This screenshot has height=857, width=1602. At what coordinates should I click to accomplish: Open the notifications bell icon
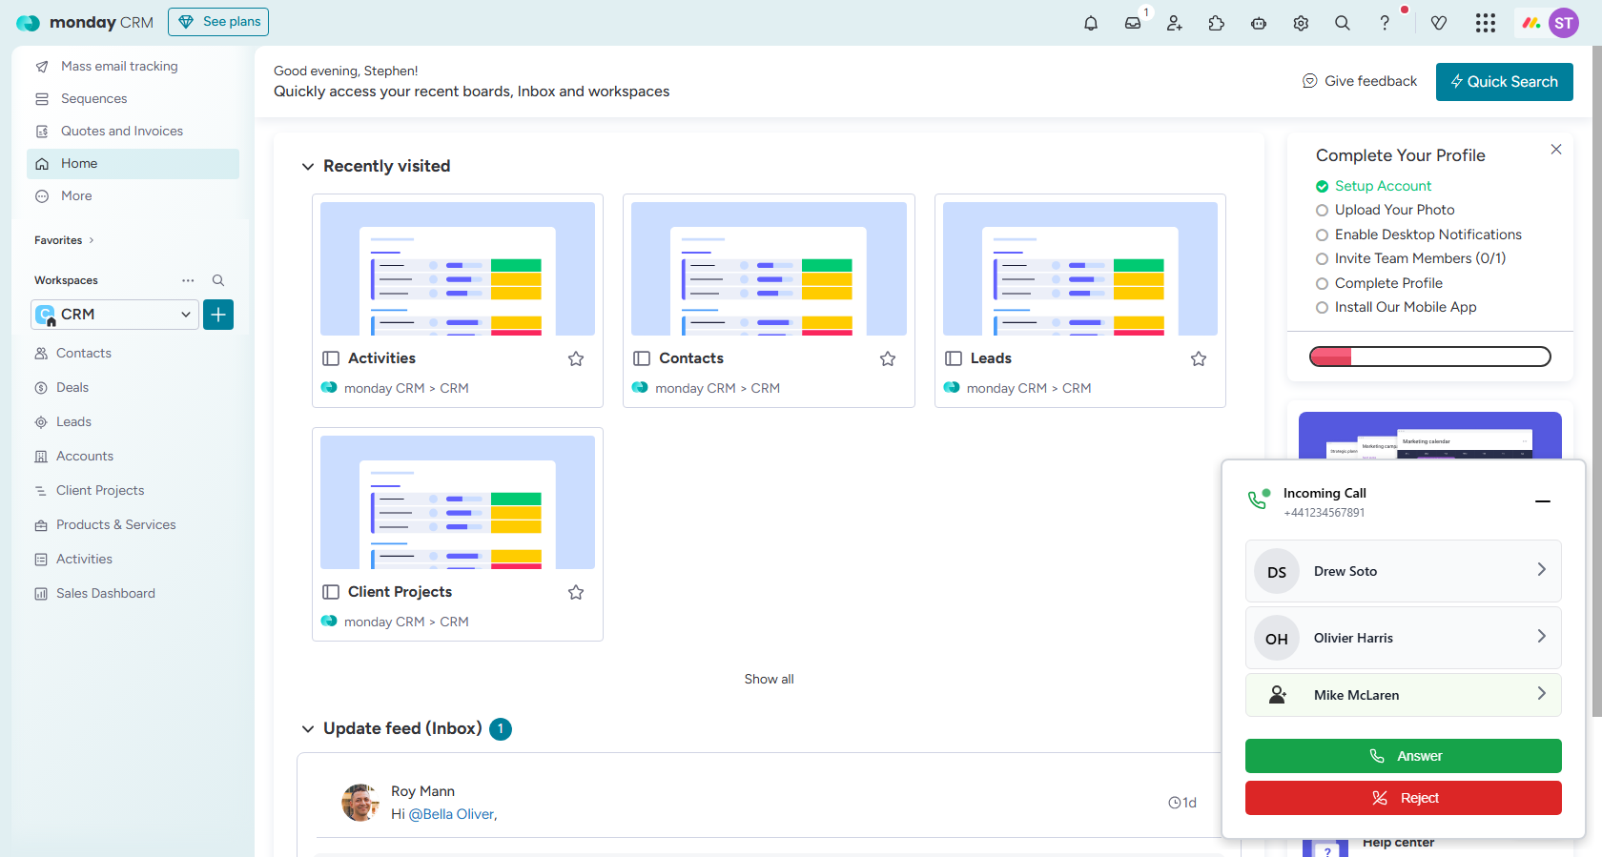1091,23
